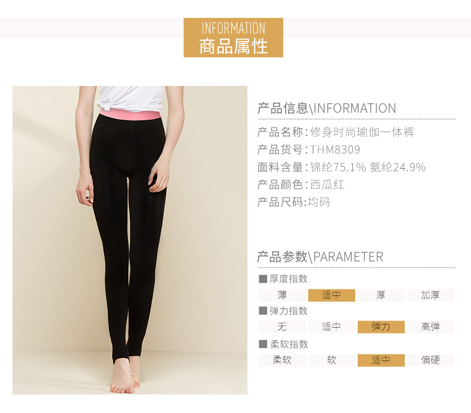Click the 产品信息\INFORMATION heading
The height and width of the screenshot is (413, 471).
[x=327, y=108]
